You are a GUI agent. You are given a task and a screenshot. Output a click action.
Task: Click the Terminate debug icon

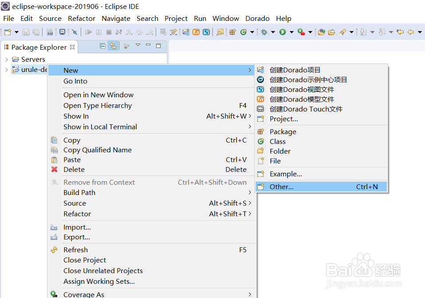pos(109,32)
